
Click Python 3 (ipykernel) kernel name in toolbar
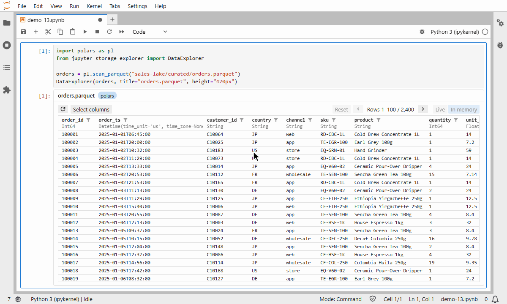click(455, 32)
